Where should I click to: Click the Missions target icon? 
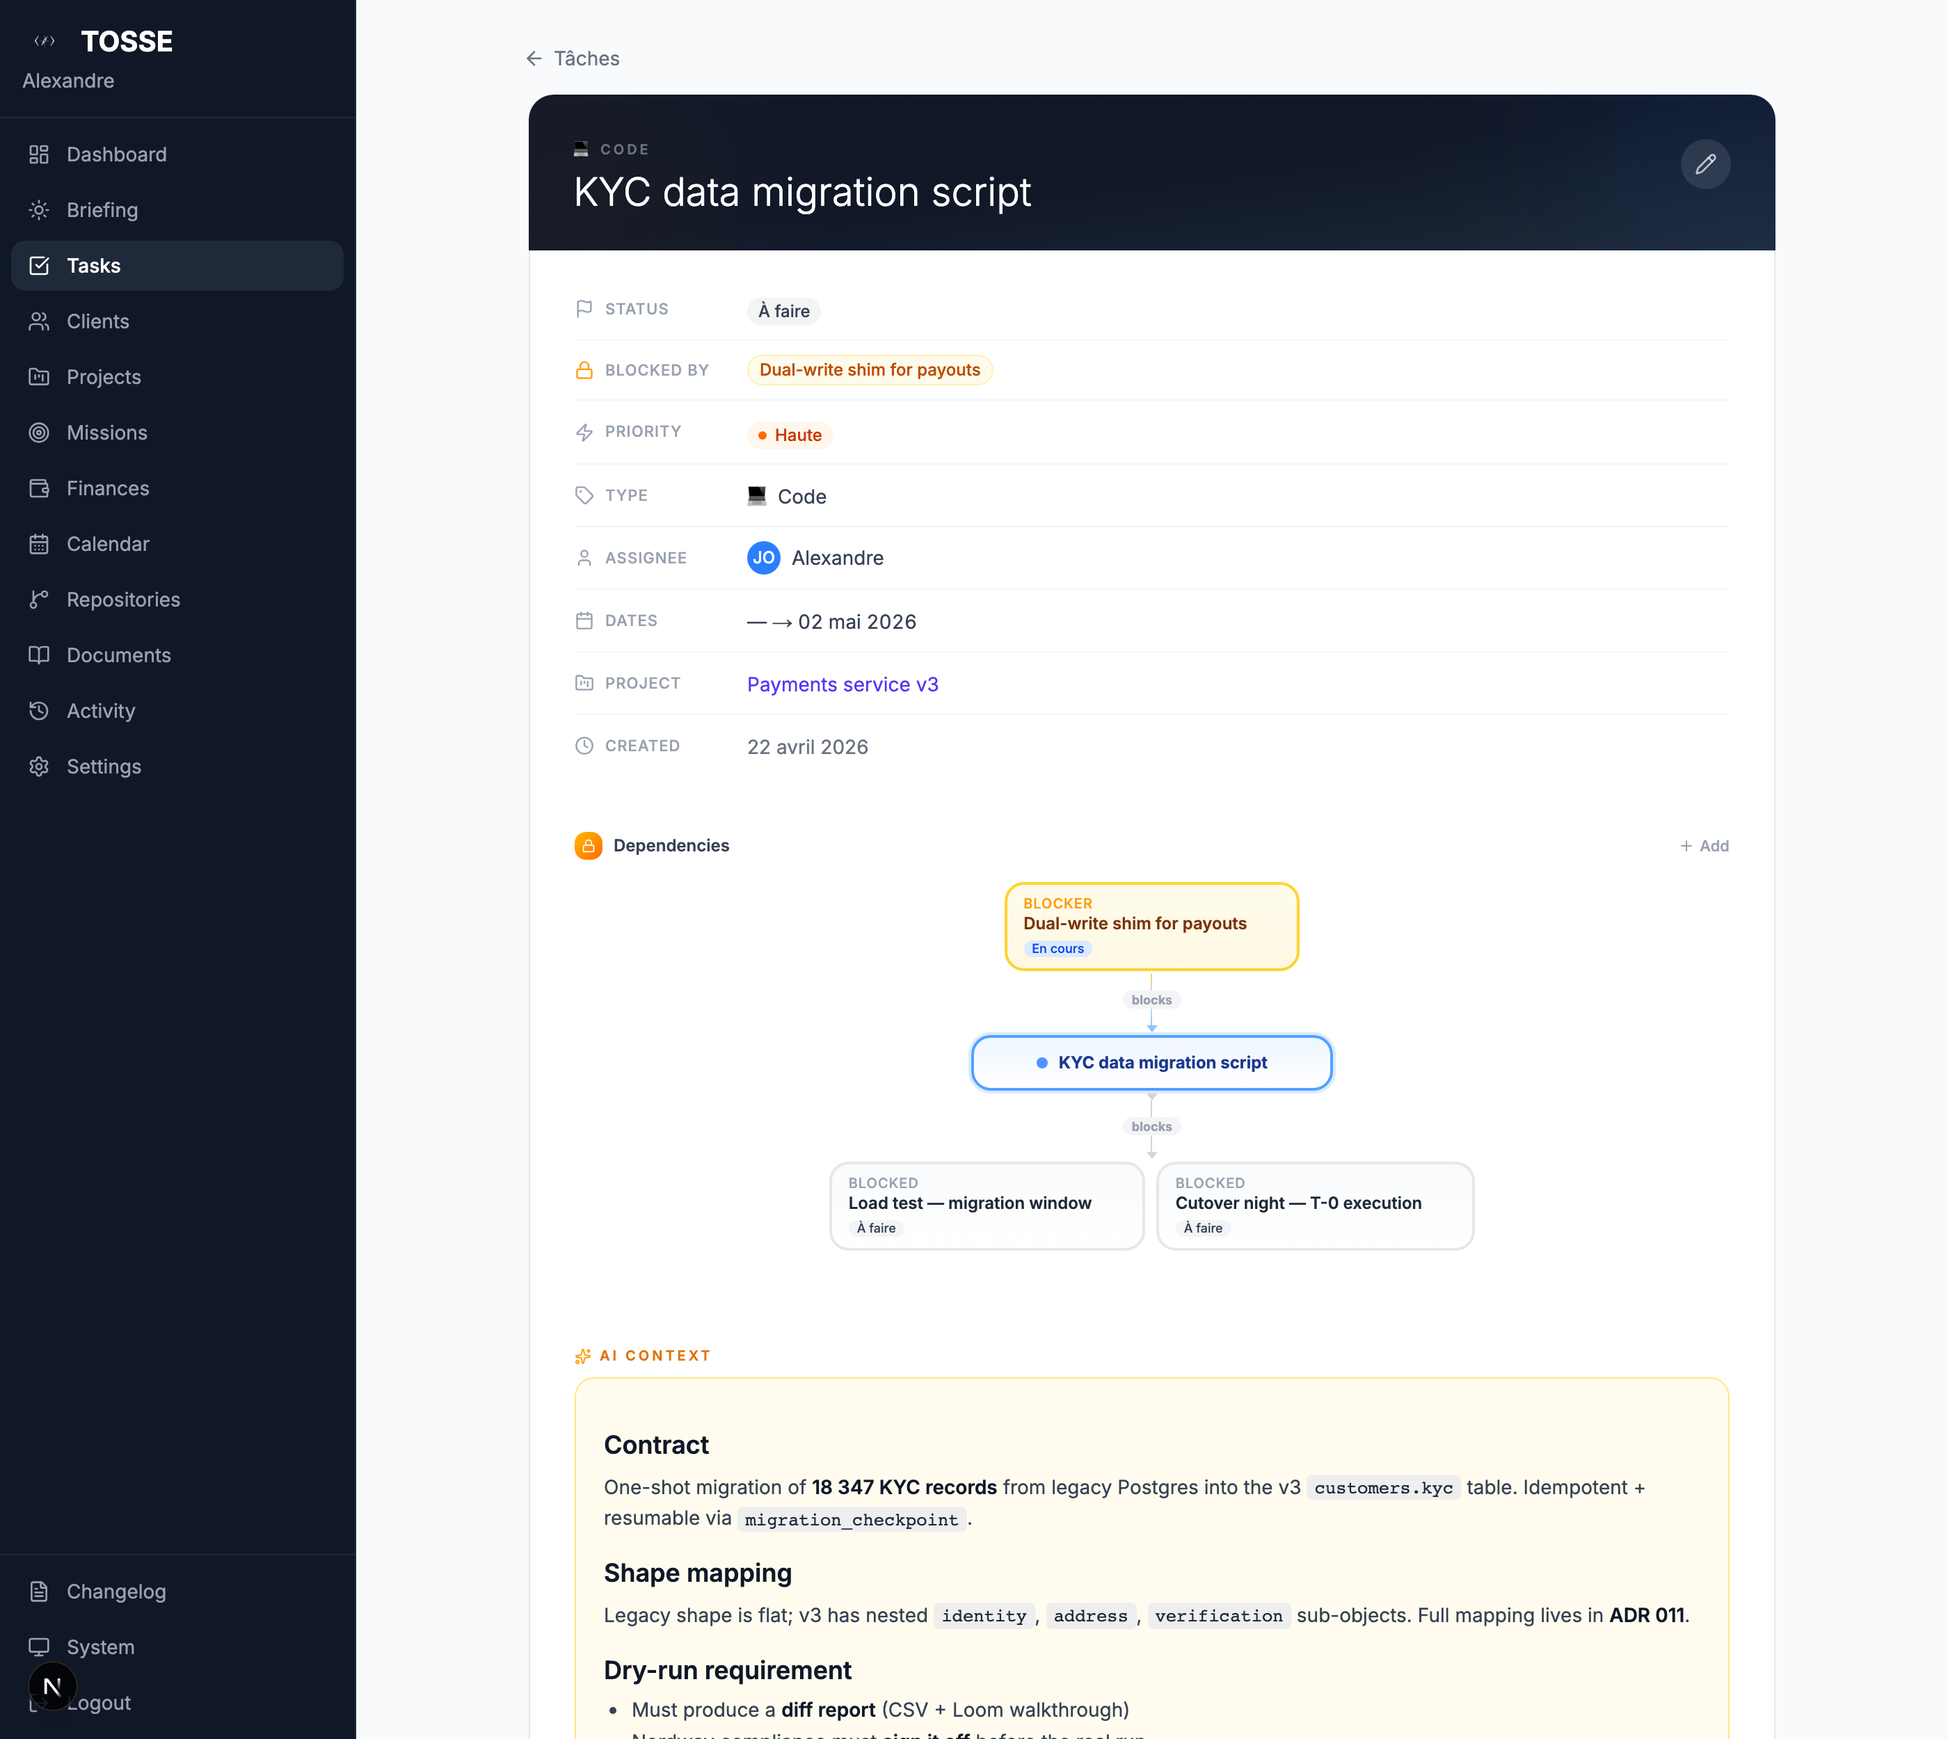[x=39, y=433]
